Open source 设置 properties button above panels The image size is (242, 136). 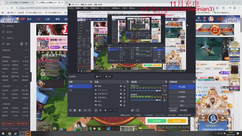pyautogui.click(x=99, y=76)
